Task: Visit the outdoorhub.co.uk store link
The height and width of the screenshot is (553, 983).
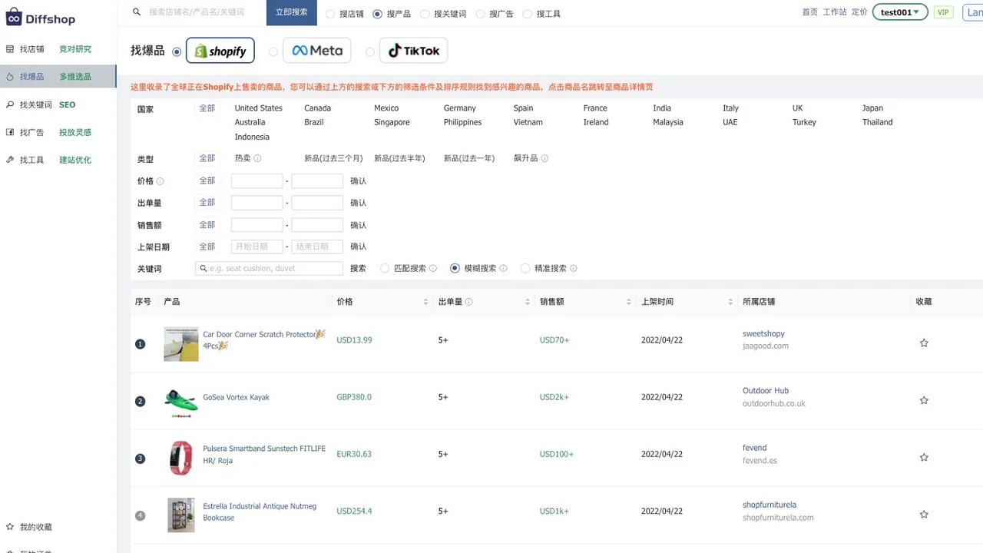Action: coord(773,403)
